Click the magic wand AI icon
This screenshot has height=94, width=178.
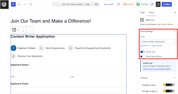click(152, 4)
